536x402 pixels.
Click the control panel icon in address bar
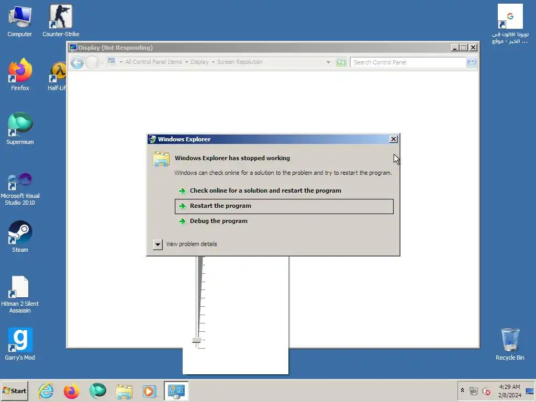[112, 62]
